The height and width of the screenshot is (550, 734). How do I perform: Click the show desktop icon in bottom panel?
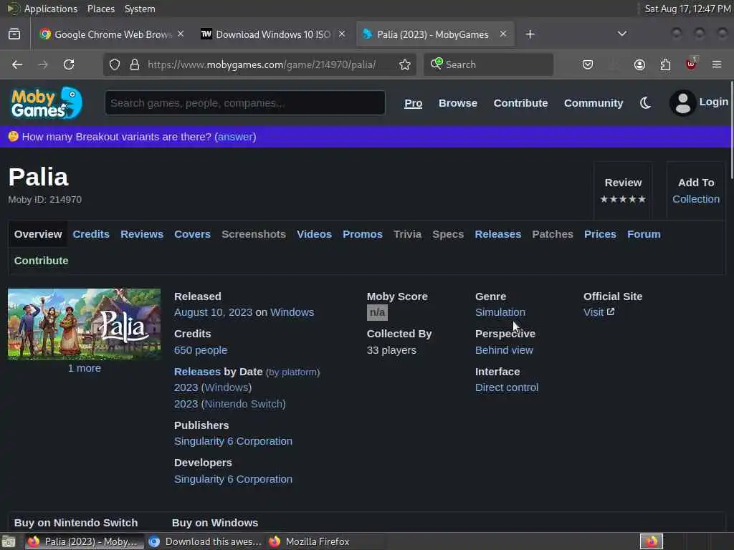point(9,541)
